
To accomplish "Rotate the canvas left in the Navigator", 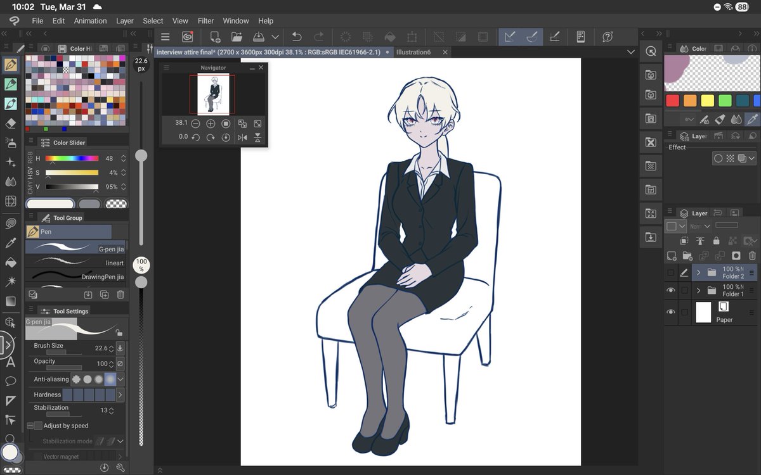I will 195,137.
